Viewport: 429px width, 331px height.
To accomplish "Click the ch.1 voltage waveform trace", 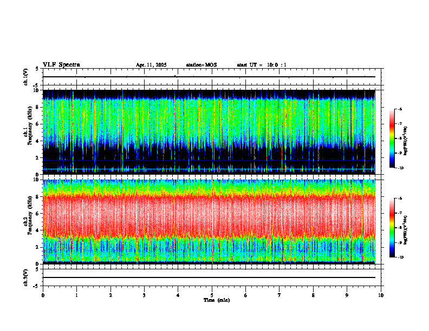I will (209, 77).
